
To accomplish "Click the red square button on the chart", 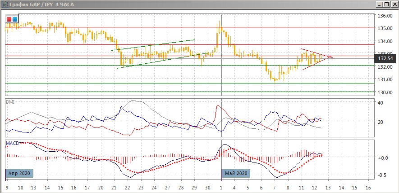I will click(x=9, y=19).
